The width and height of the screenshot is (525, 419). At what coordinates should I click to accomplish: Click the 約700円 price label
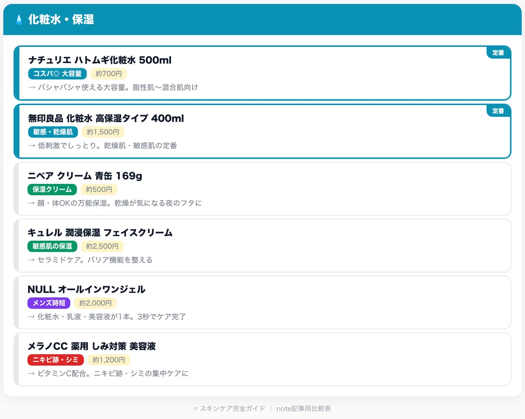tap(109, 74)
